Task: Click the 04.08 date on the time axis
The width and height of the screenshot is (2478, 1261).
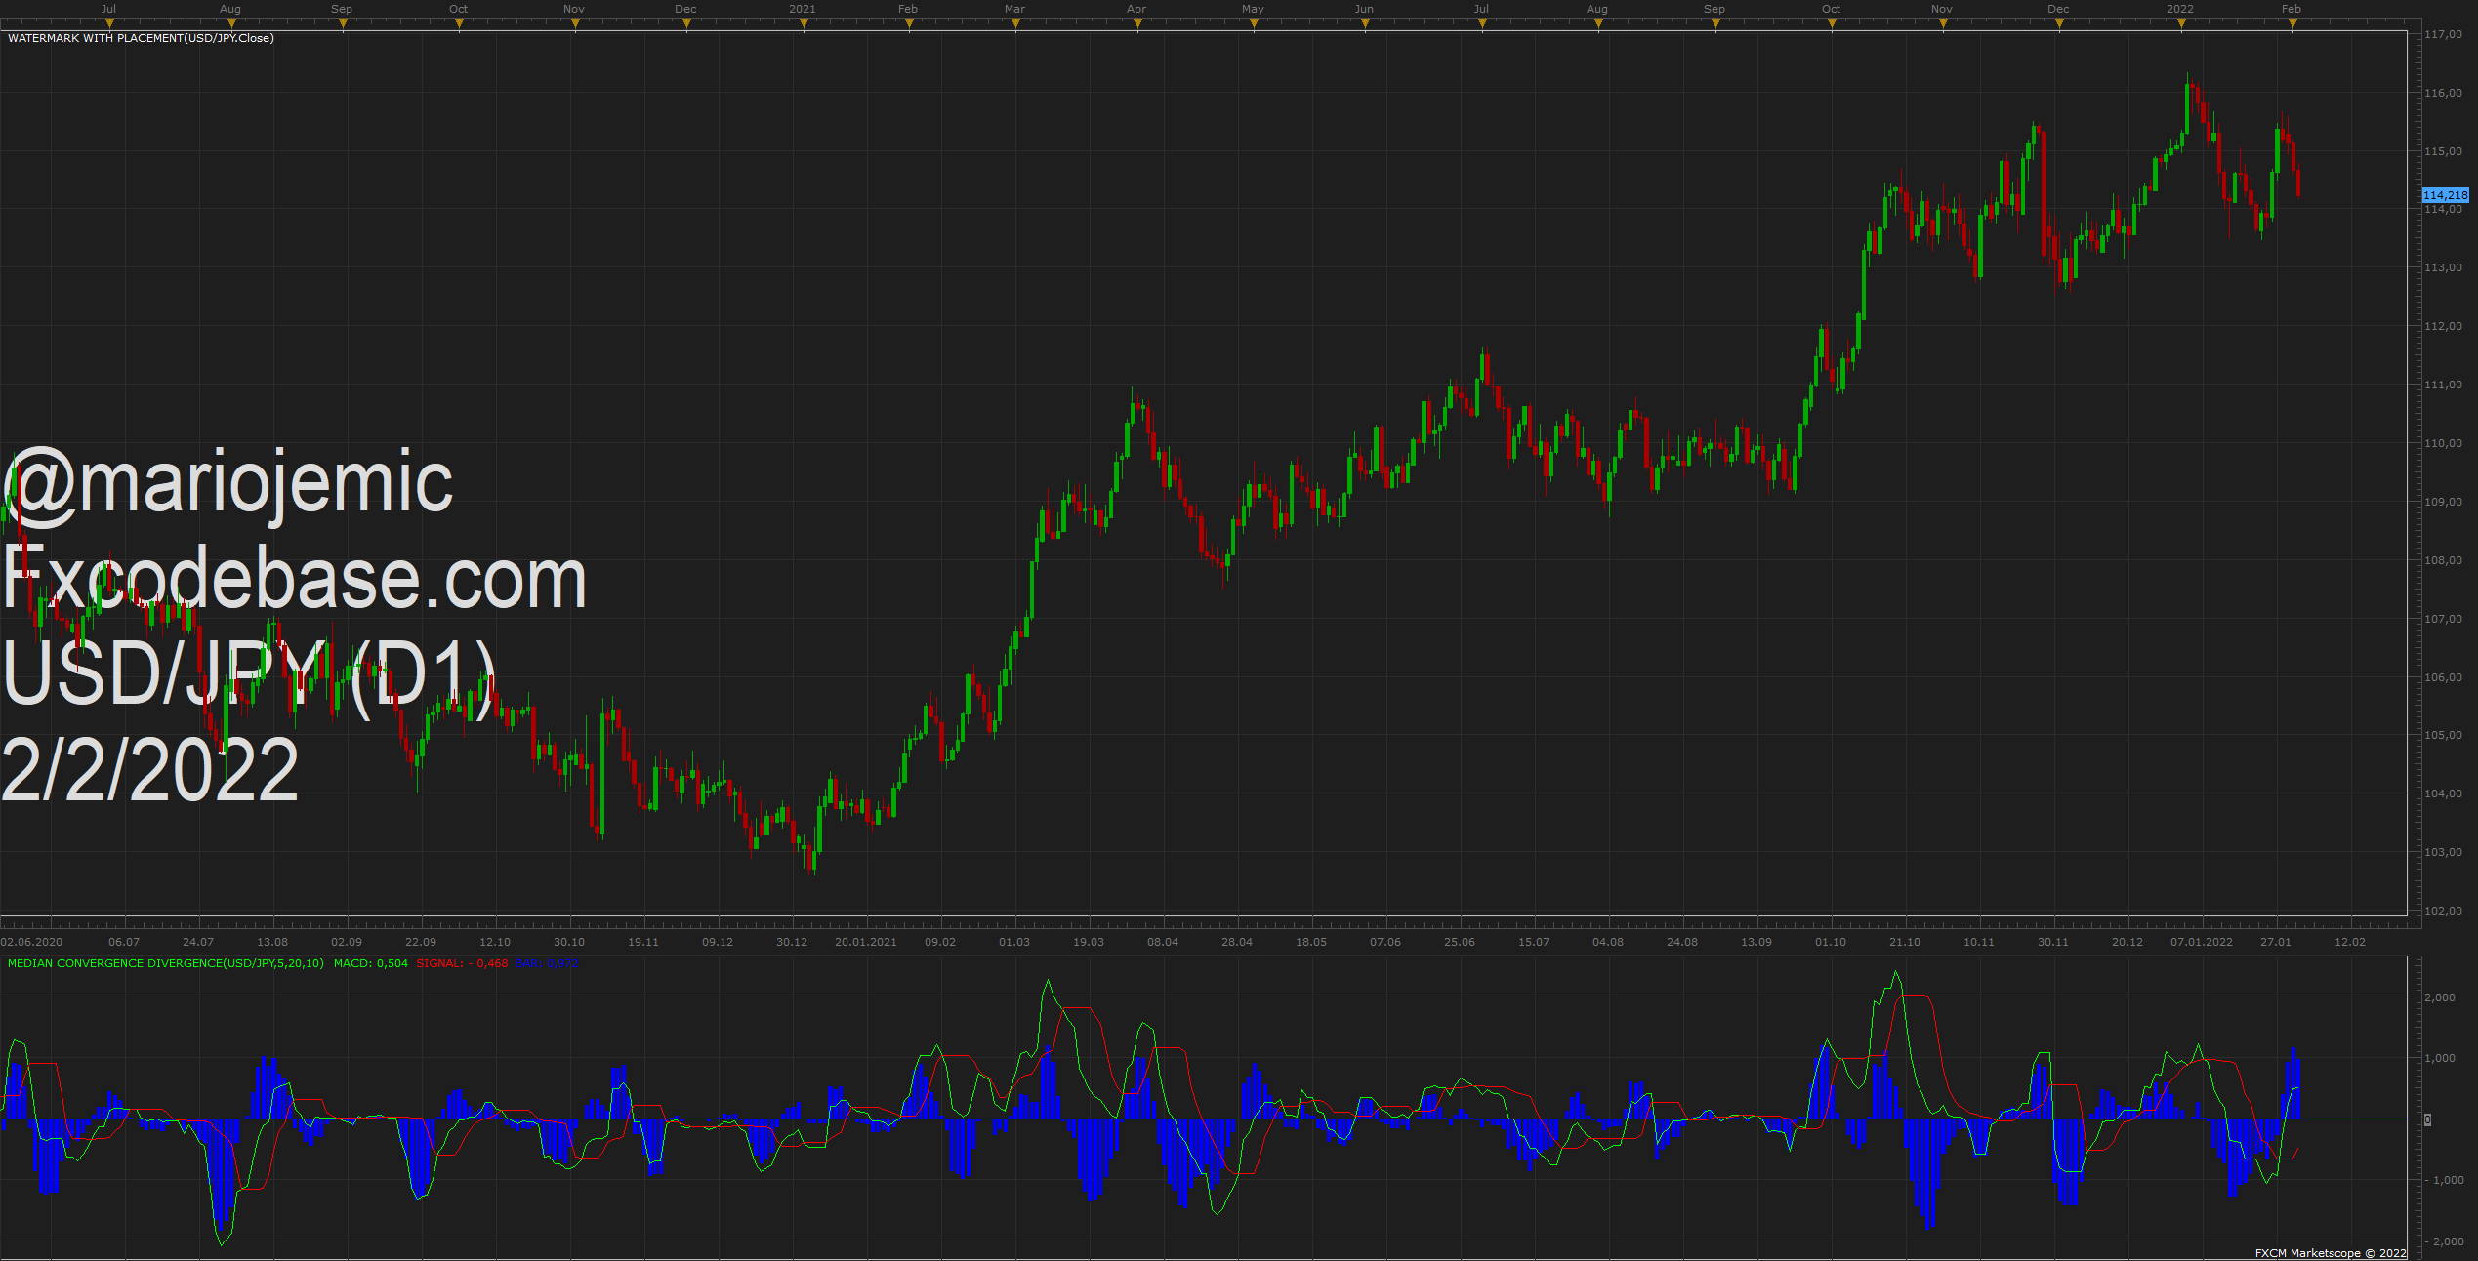Action: [1608, 942]
